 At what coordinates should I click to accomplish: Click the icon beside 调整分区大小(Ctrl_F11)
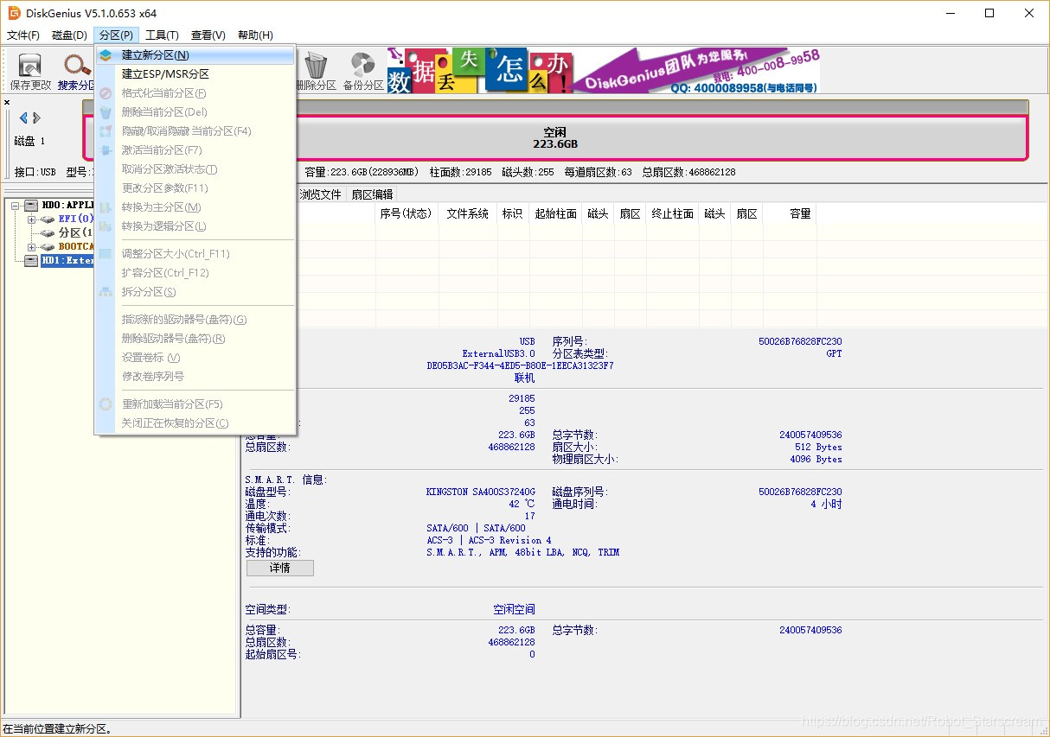(106, 254)
